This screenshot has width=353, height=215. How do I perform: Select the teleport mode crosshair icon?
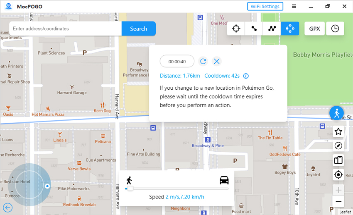point(236,29)
